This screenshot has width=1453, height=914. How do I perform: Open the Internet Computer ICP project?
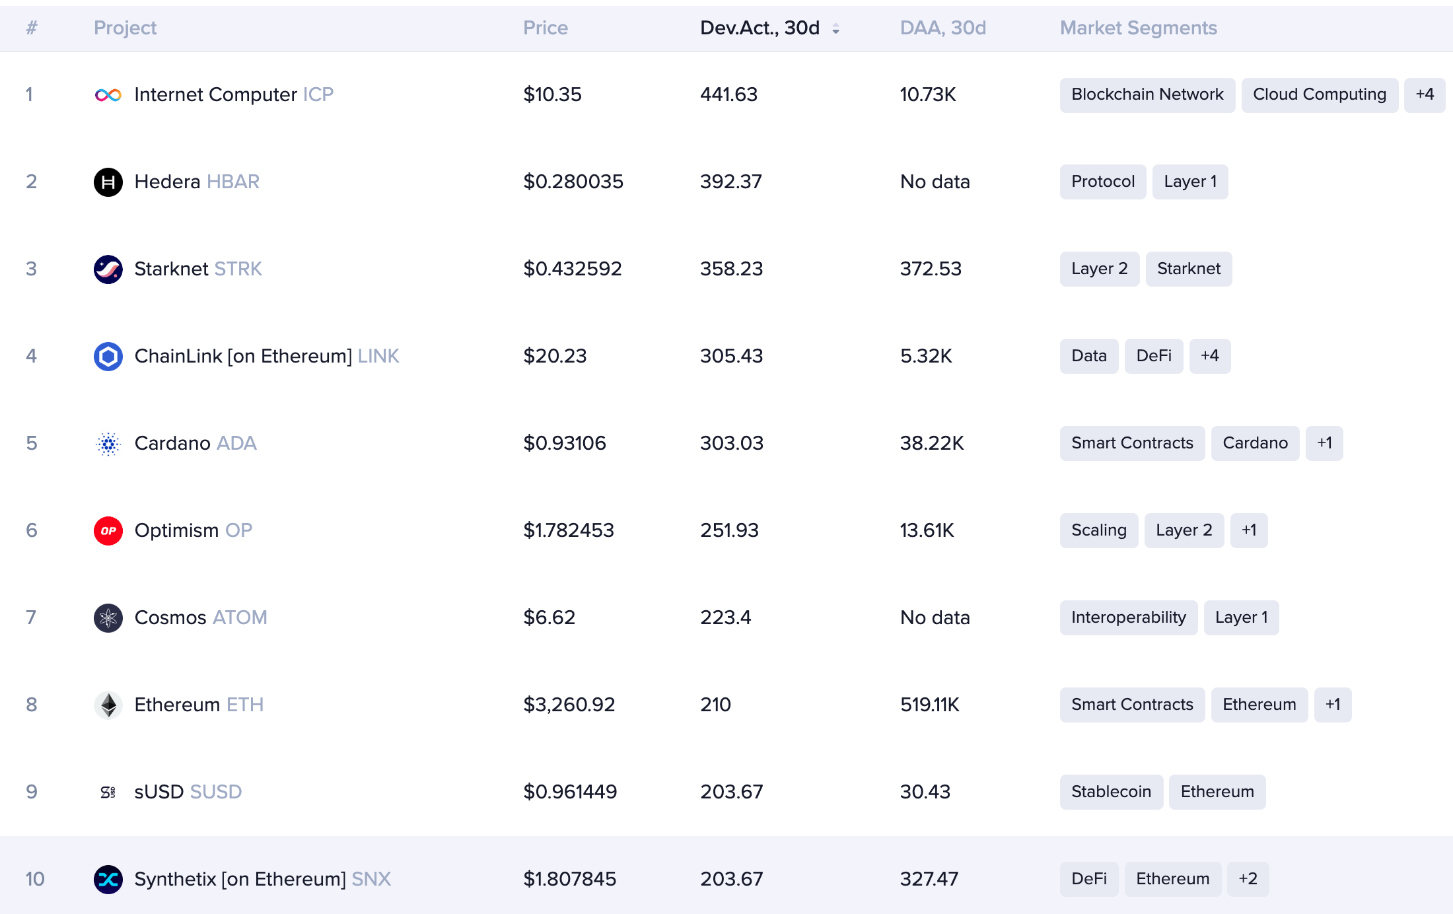pos(234,94)
